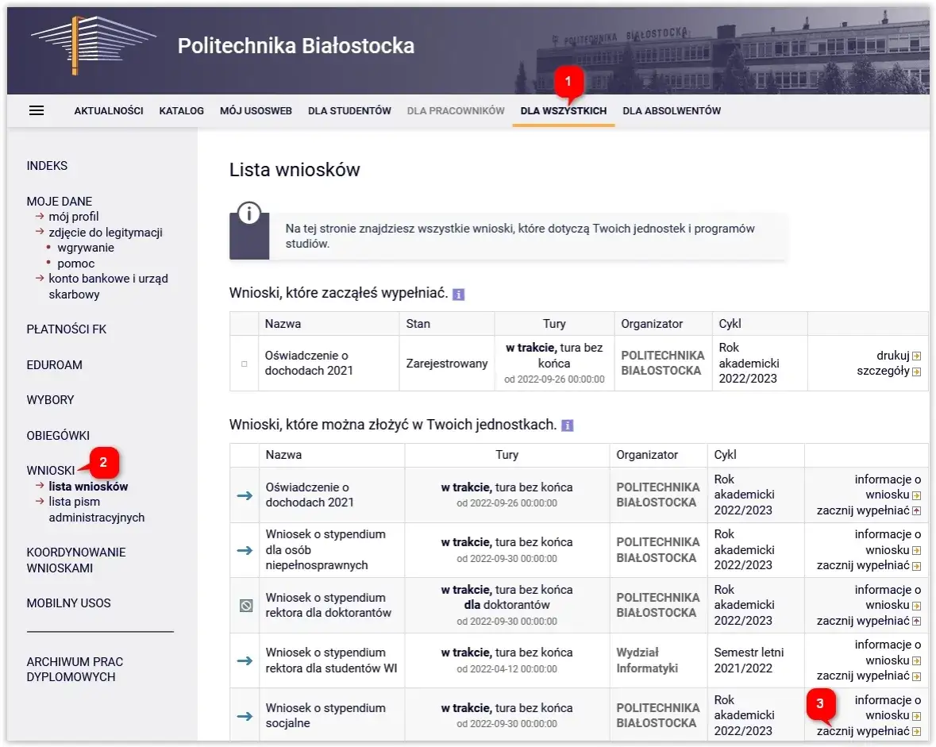Click the blocked icon on the doktorantów application row
This screenshot has width=936, height=747.
click(244, 605)
